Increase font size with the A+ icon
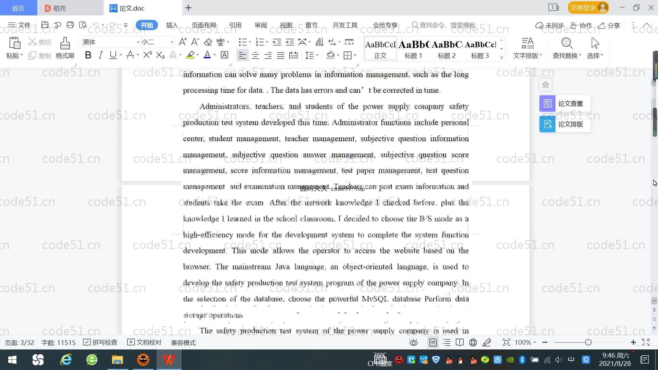 click(183, 42)
